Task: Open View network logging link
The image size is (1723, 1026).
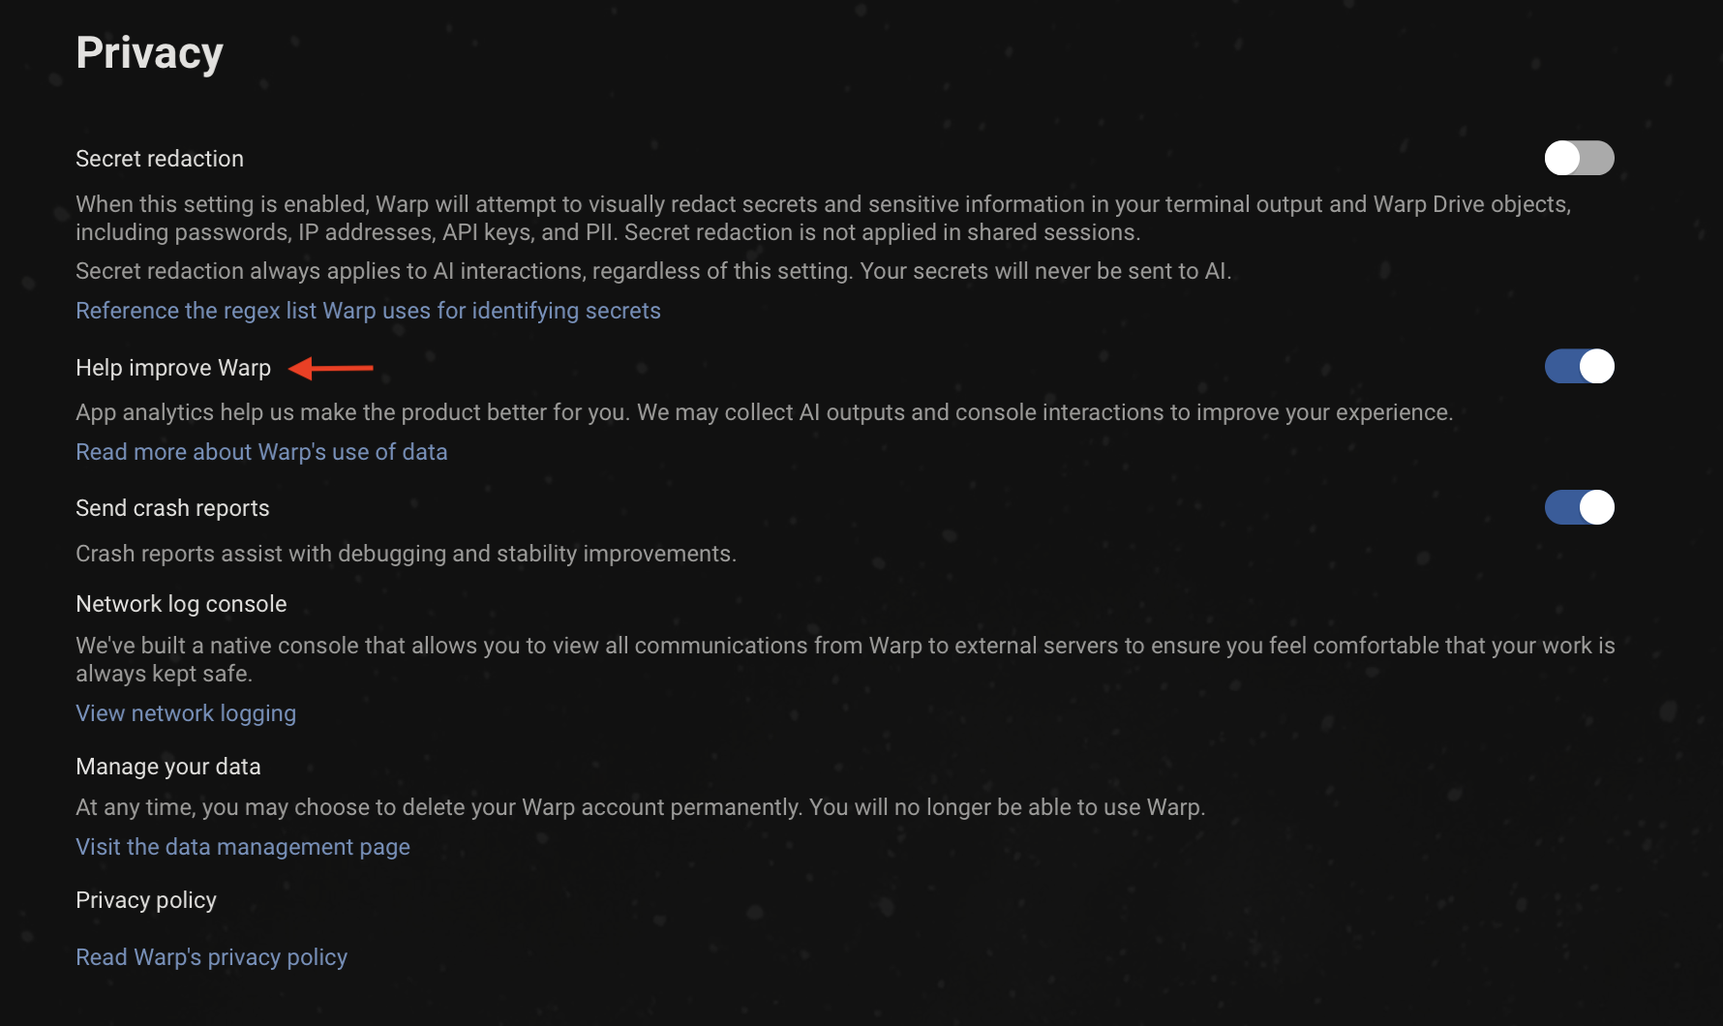Action: pyautogui.click(x=186, y=713)
